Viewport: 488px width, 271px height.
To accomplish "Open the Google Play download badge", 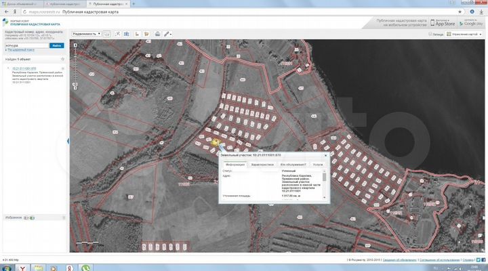I will click(x=470, y=22).
